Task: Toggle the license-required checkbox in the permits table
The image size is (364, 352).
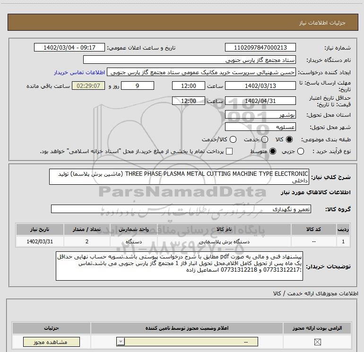Action: coord(317,342)
